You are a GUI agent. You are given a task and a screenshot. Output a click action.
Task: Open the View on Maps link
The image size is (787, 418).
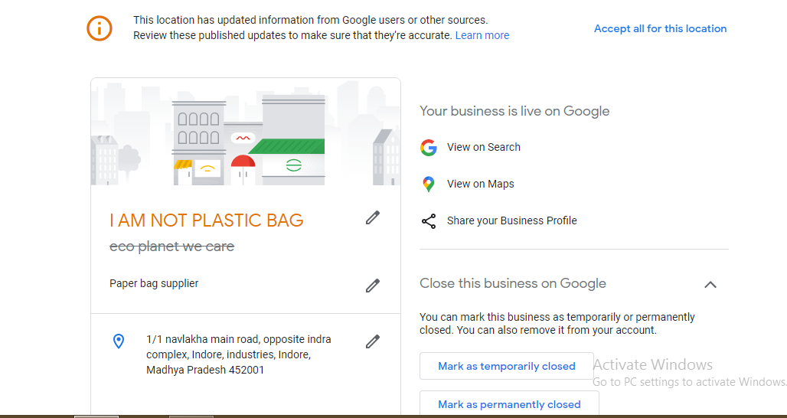pyautogui.click(x=481, y=184)
